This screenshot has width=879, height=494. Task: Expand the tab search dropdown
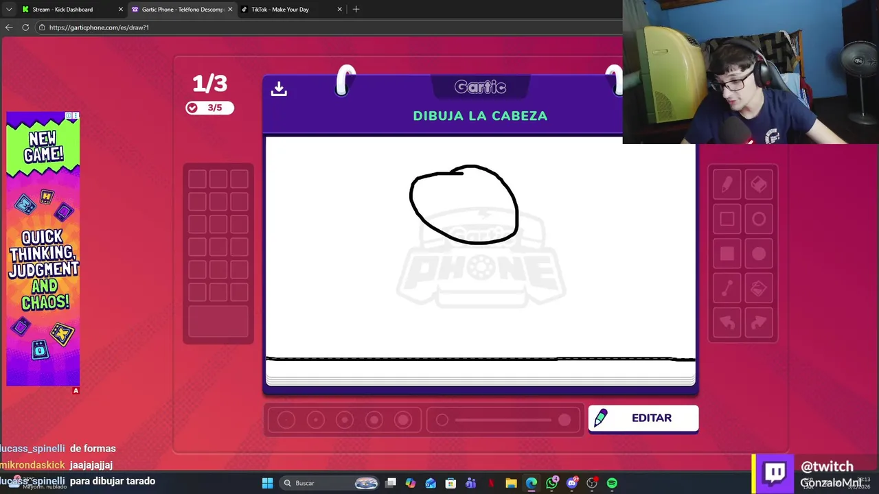tap(9, 10)
